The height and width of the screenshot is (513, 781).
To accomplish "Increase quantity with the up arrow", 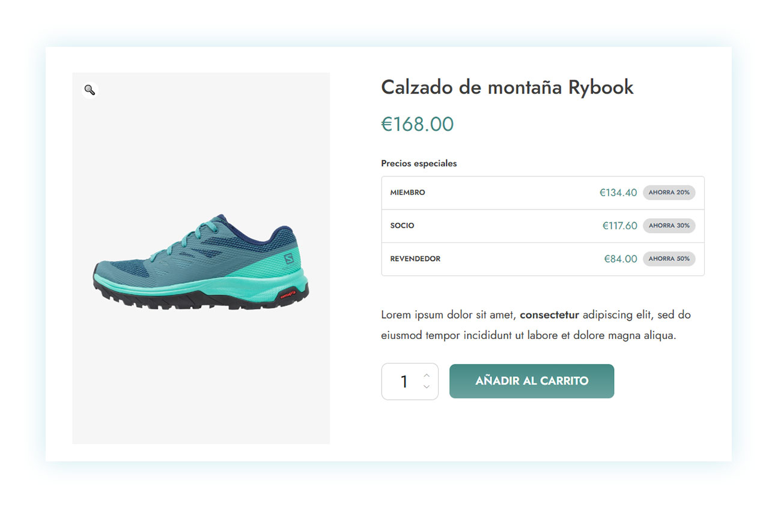I will [x=427, y=376].
